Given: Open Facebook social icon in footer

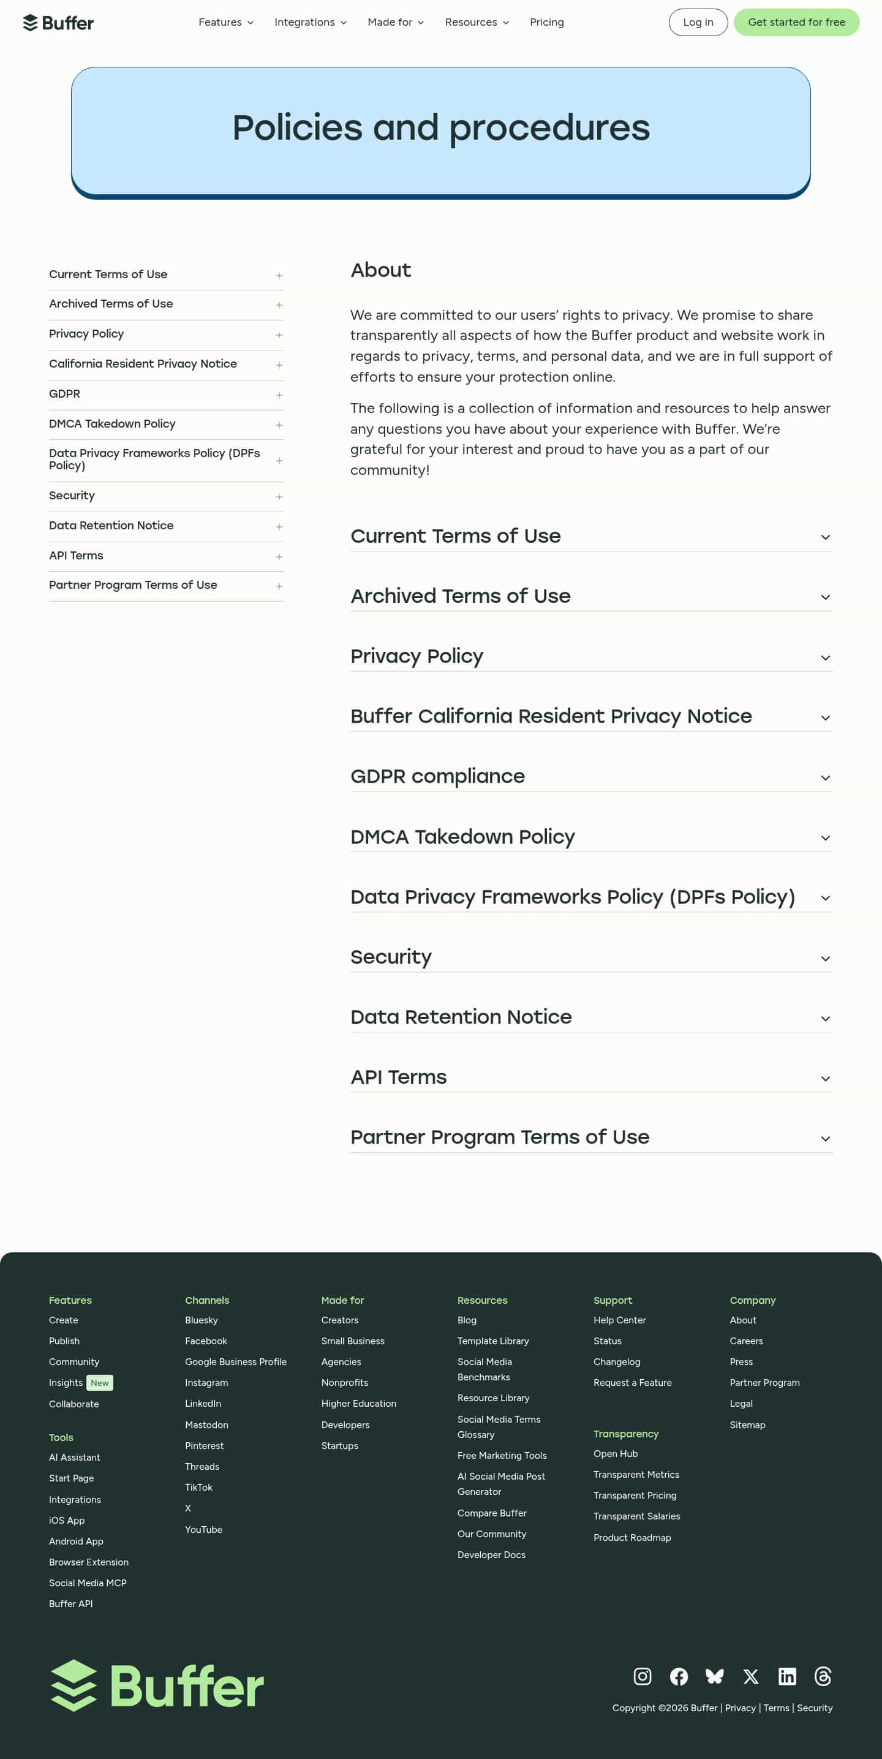Looking at the screenshot, I should (679, 1676).
